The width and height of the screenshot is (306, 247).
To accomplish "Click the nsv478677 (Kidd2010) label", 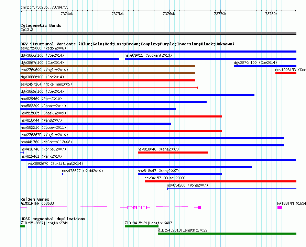I will (x=83, y=171).
